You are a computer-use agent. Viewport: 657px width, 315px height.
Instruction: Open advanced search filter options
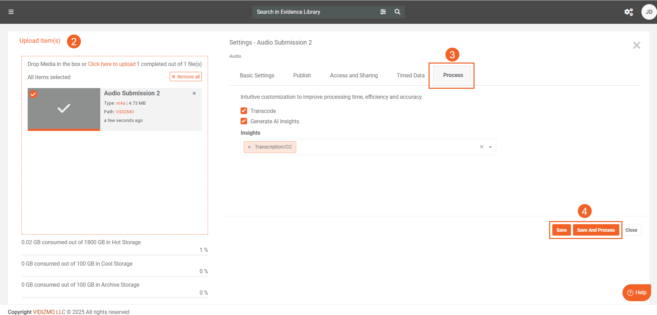383,12
